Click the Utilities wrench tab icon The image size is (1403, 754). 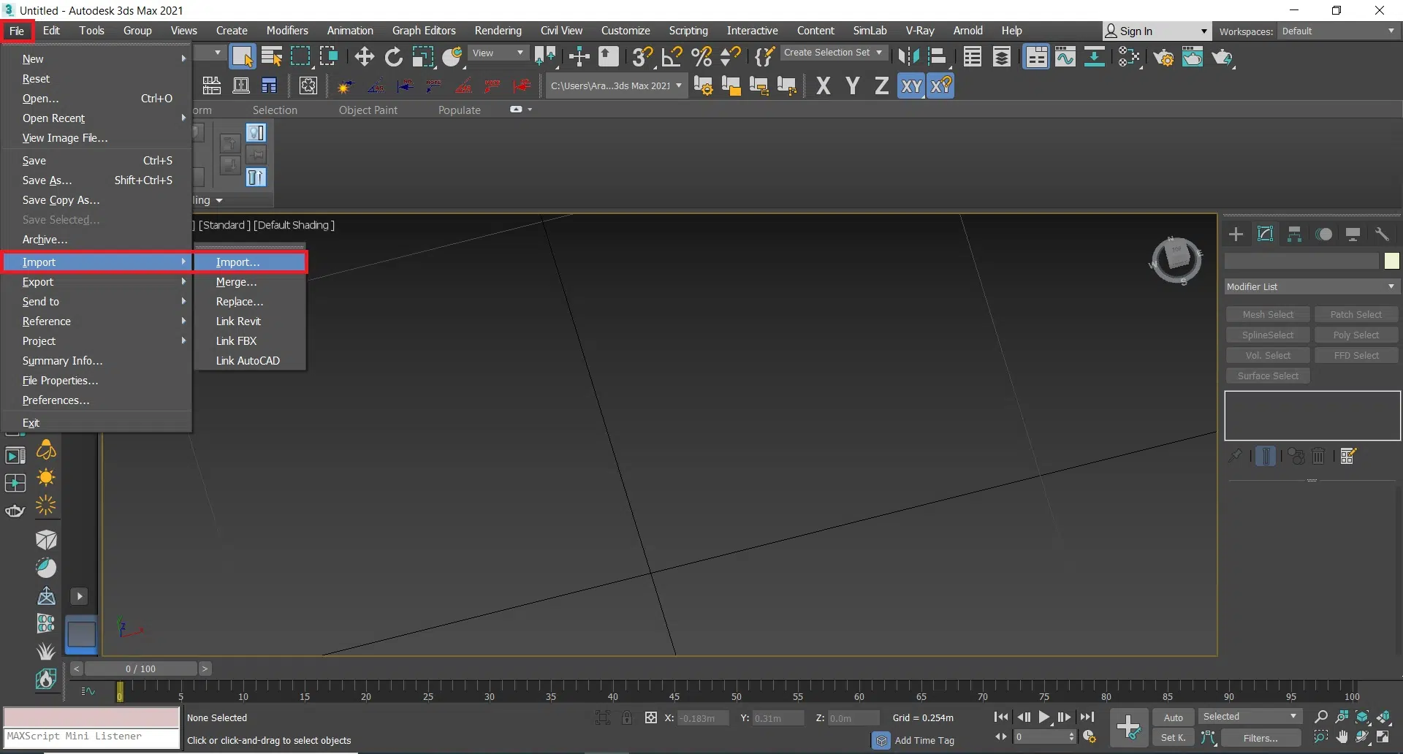pos(1382,235)
